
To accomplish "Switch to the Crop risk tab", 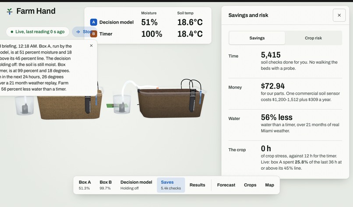I will coord(313,38).
